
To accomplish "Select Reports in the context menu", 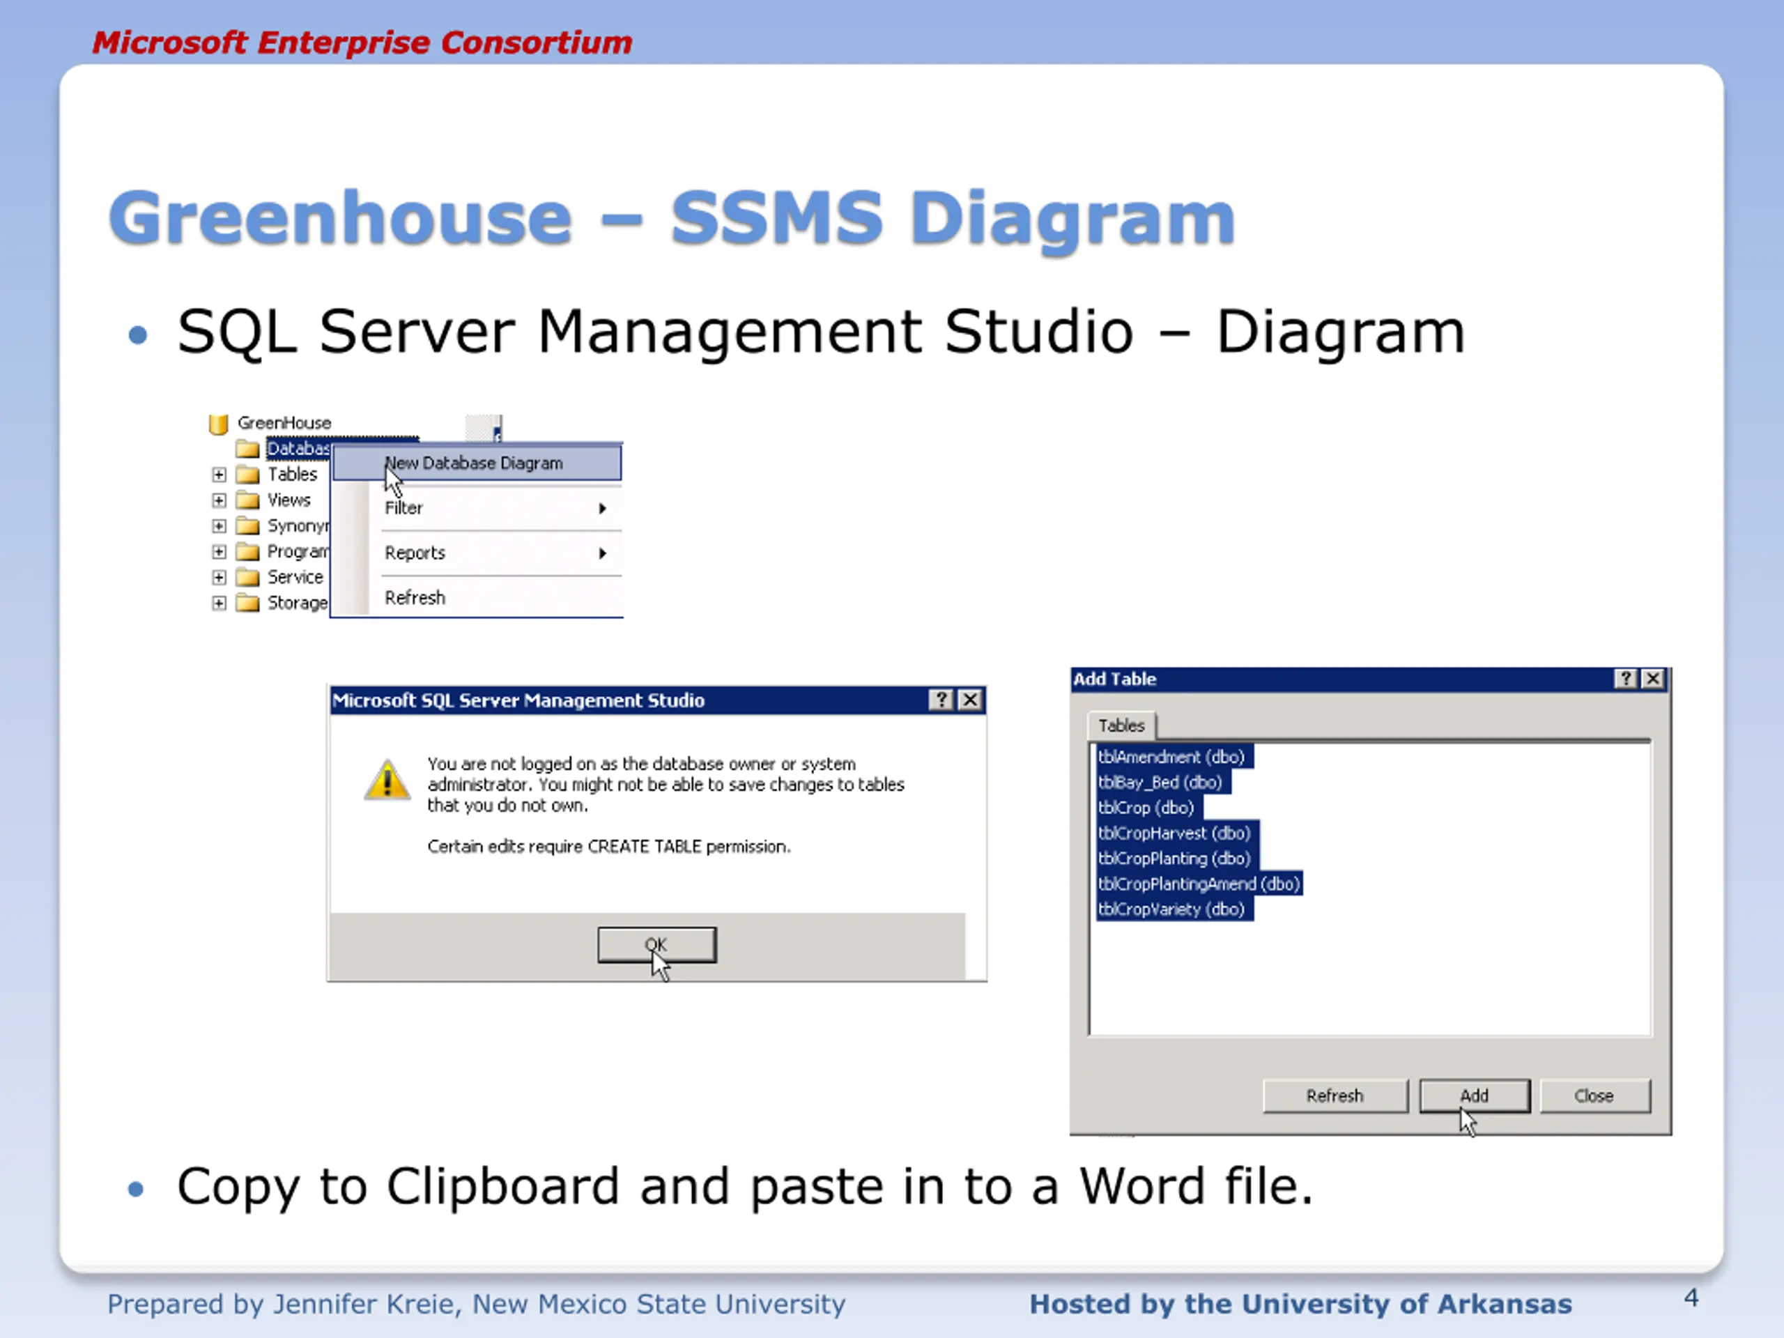I will click(477, 553).
